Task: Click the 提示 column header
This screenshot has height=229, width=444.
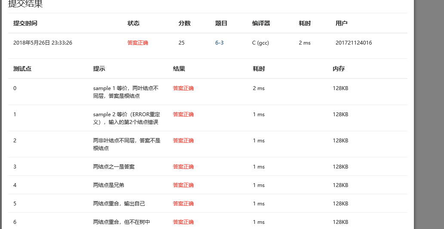Action: 99,69
